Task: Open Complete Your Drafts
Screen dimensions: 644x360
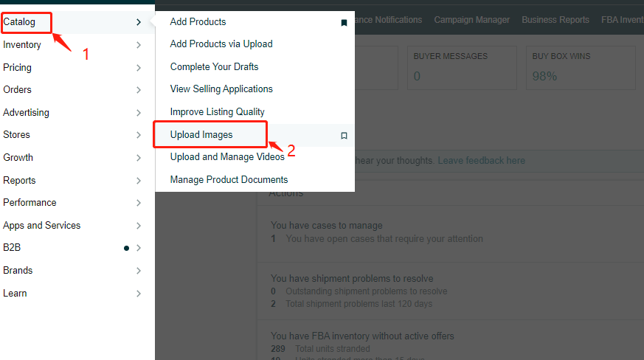Action: click(215, 66)
